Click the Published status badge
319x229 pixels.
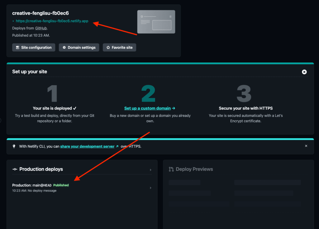click(61, 185)
